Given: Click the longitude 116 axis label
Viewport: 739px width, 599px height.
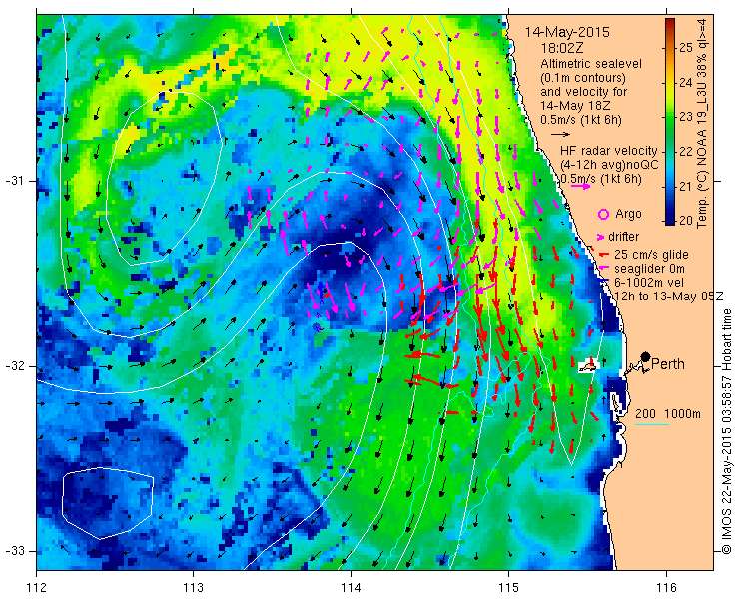Looking at the screenshot, I should pos(666,588).
